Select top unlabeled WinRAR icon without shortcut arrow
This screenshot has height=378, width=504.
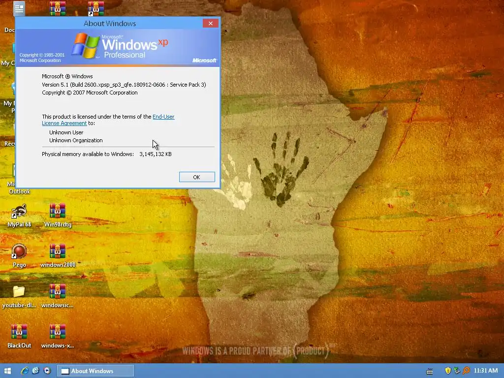[x=58, y=9]
